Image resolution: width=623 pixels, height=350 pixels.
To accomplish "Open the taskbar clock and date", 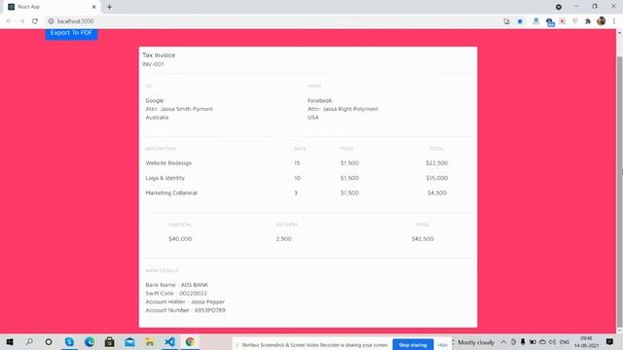I will click(x=586, y=342).
